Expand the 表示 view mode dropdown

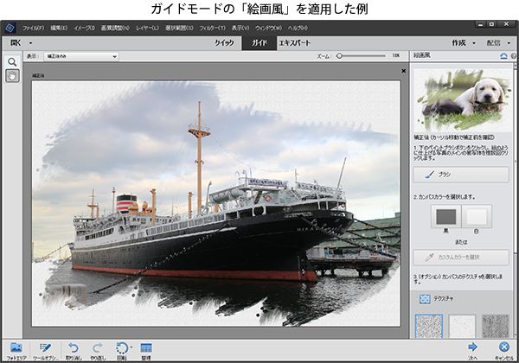(x=81, y=56)
